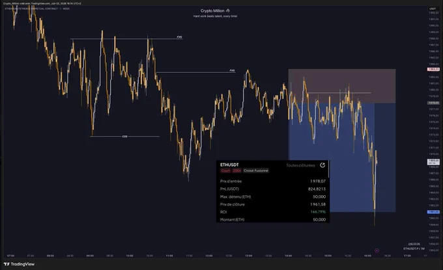
Task: Click the ETHUSDT.P | 1M label
Action: 414,249
